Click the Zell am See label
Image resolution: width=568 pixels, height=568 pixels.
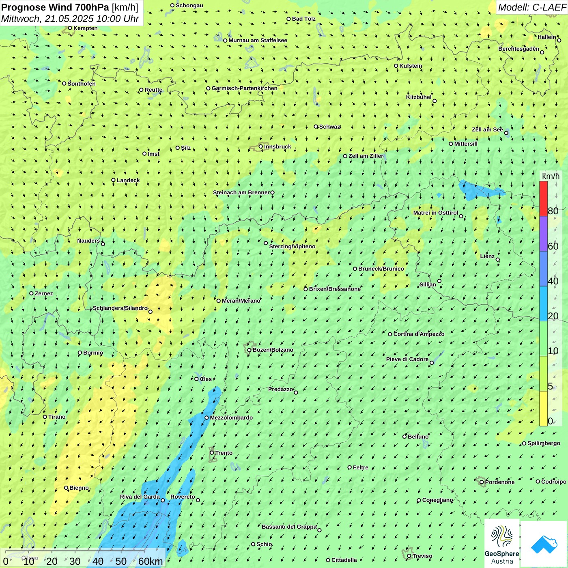click(487, 129)
